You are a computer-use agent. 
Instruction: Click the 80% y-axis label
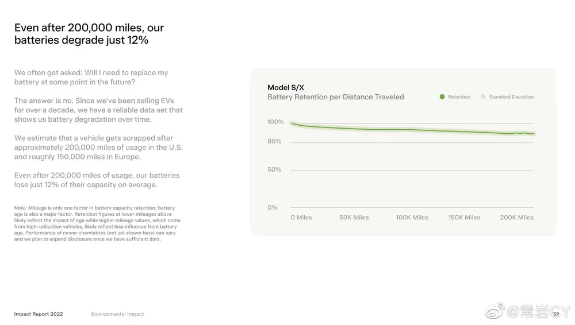pyautogui.click(x=274, y=141)
